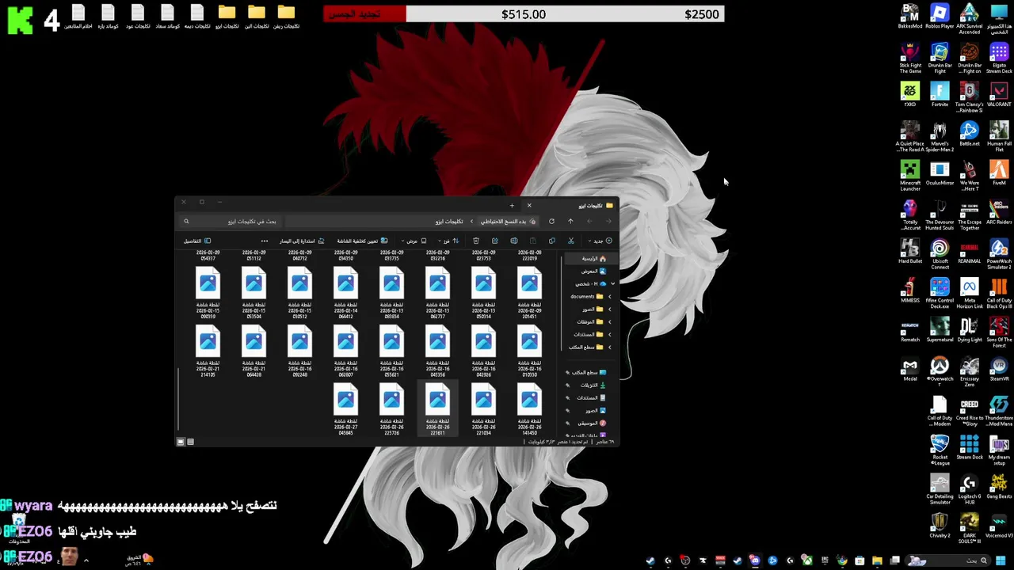This screenshot has height=570, width=1014.
Task: Expand the documents folder chevron
Action: pyautogui.click(x=609, y=297)
